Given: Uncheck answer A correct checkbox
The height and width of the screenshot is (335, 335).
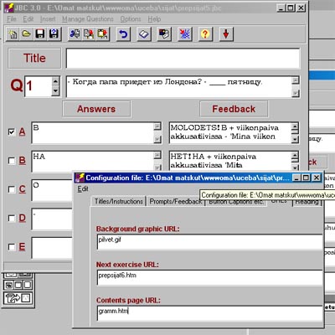Looking at the screenshot, I should click(12, 131).
